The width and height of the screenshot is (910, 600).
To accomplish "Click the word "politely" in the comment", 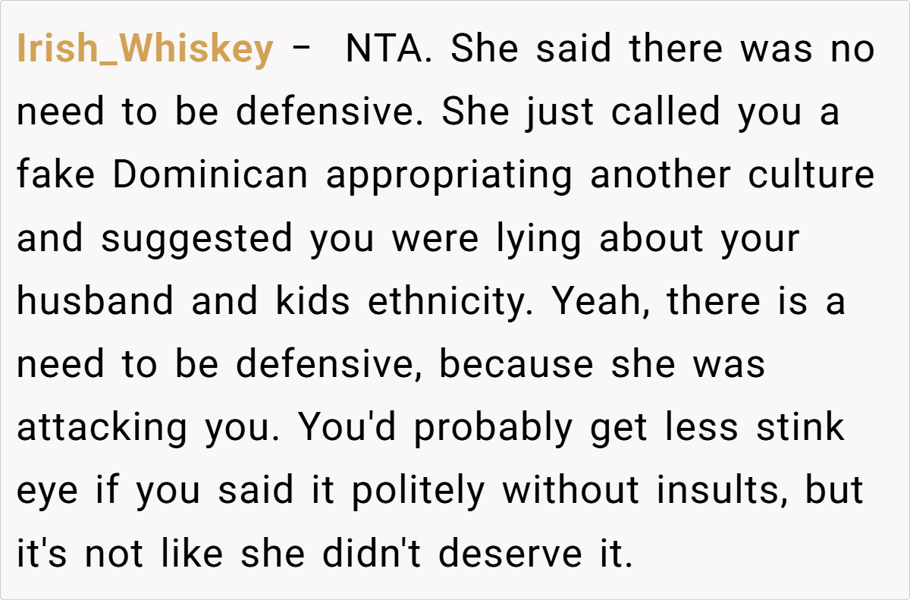I will click(x=418, y=490).
